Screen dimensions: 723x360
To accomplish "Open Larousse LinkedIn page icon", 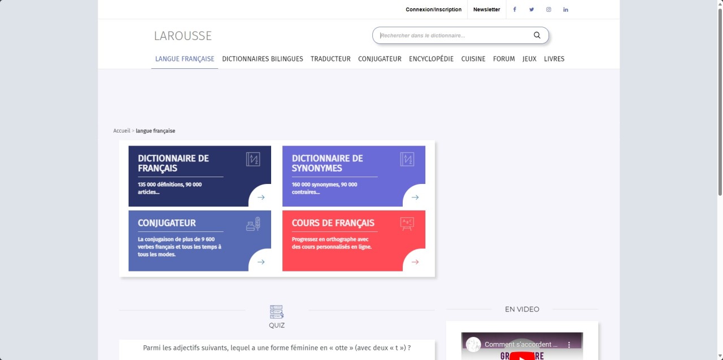I will (x=565, y=10).
